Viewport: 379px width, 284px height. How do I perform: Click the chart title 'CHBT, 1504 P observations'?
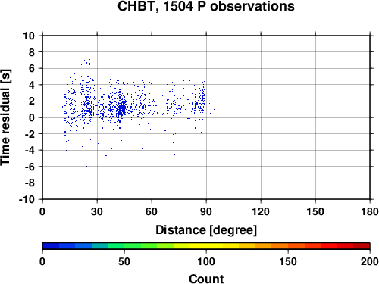(206, 6)
